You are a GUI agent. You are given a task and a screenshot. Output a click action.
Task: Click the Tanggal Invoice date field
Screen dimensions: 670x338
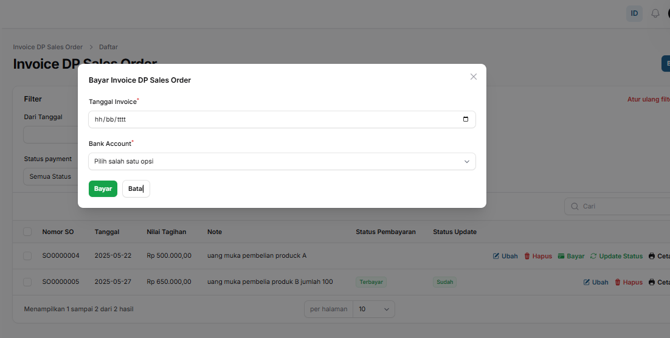pyautogui.click(x=282, y=119)
